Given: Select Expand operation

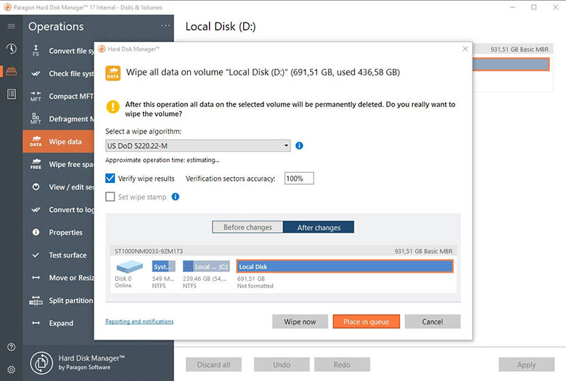Looking at the screenshot, I should [59, 323].
